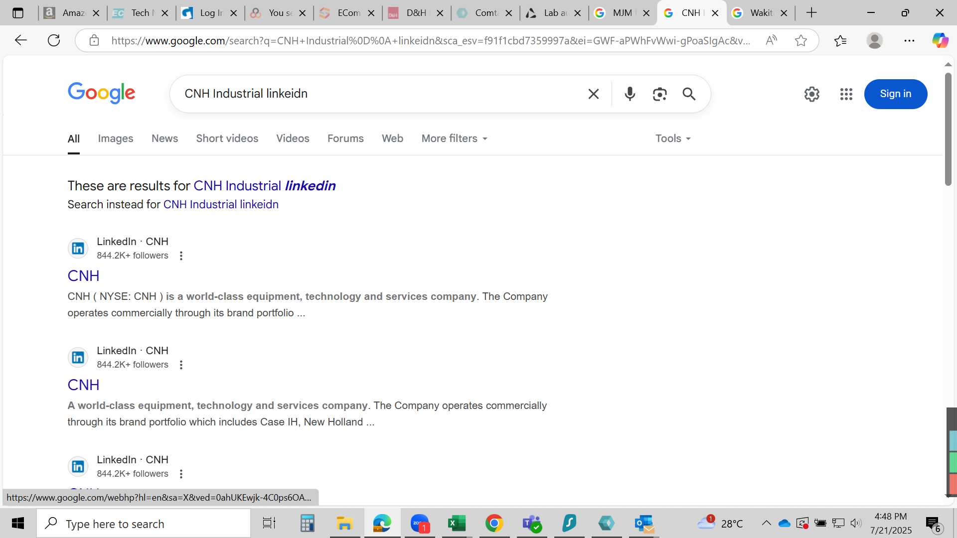Click the Sign in button
957x538 pixels.
[x=895, y=94]
